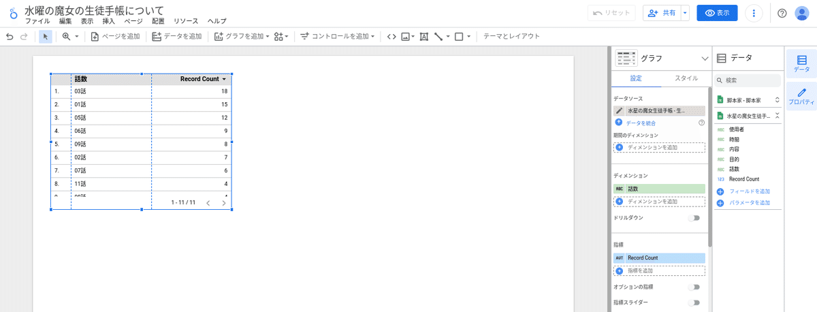
Task: Switch to the 設定 tab
Action: (636, 78)
